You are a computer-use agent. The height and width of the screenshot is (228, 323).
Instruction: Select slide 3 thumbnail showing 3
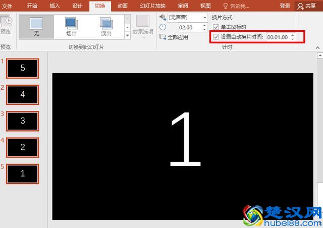(x=23, y=121)
